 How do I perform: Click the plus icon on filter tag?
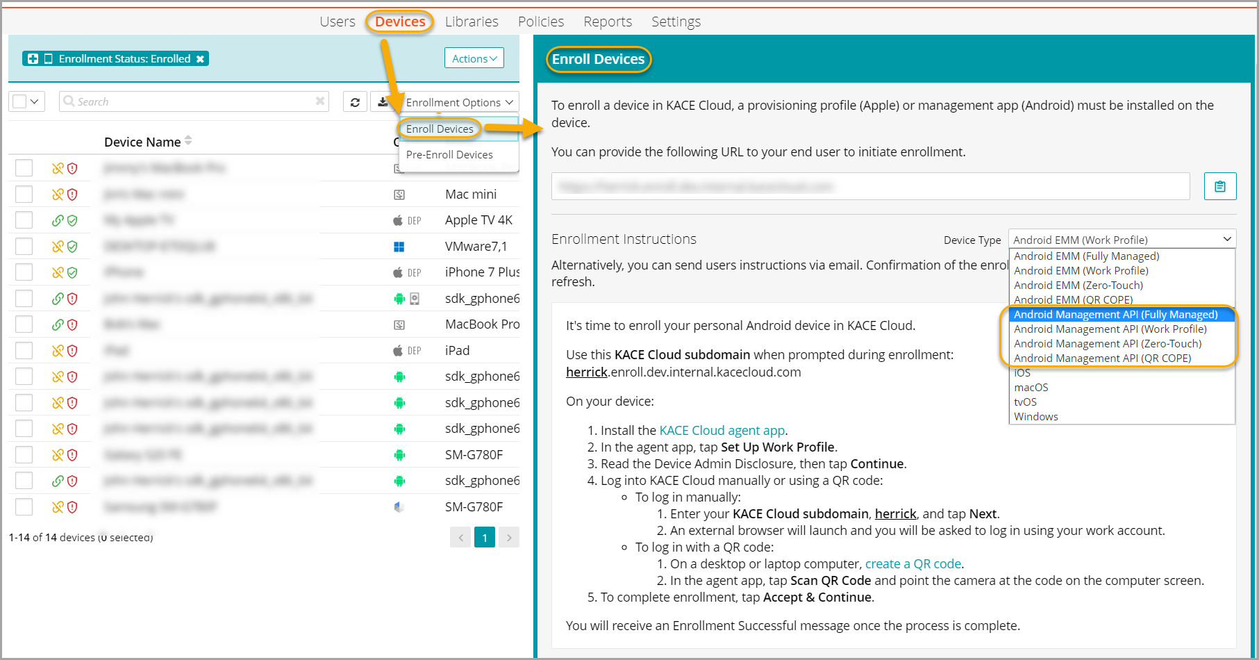[x=33, y=59]
